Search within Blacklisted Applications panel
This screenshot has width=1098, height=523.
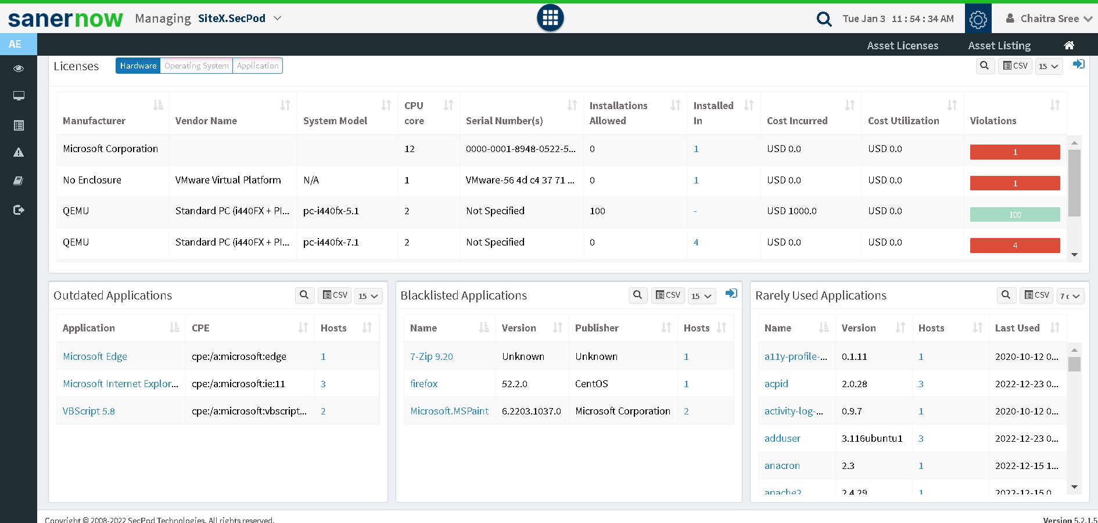click(637, 295)
